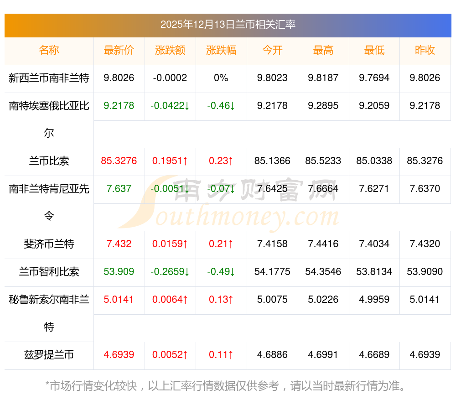Open the 新西兰币南非兰特 row name
Screen dimensions: 456x400
tap(49, 78)
